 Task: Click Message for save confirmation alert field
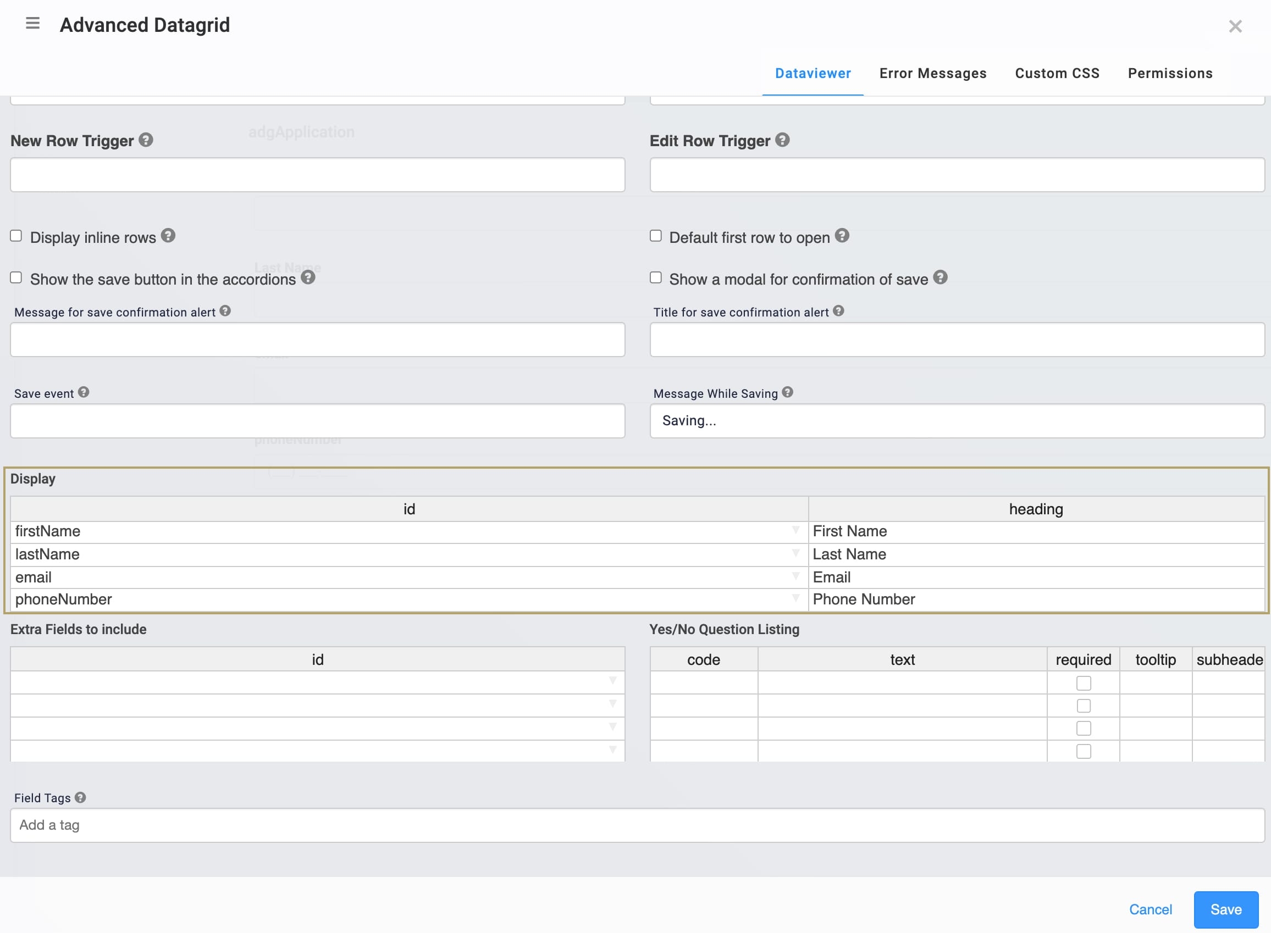[x=317, y=340]
